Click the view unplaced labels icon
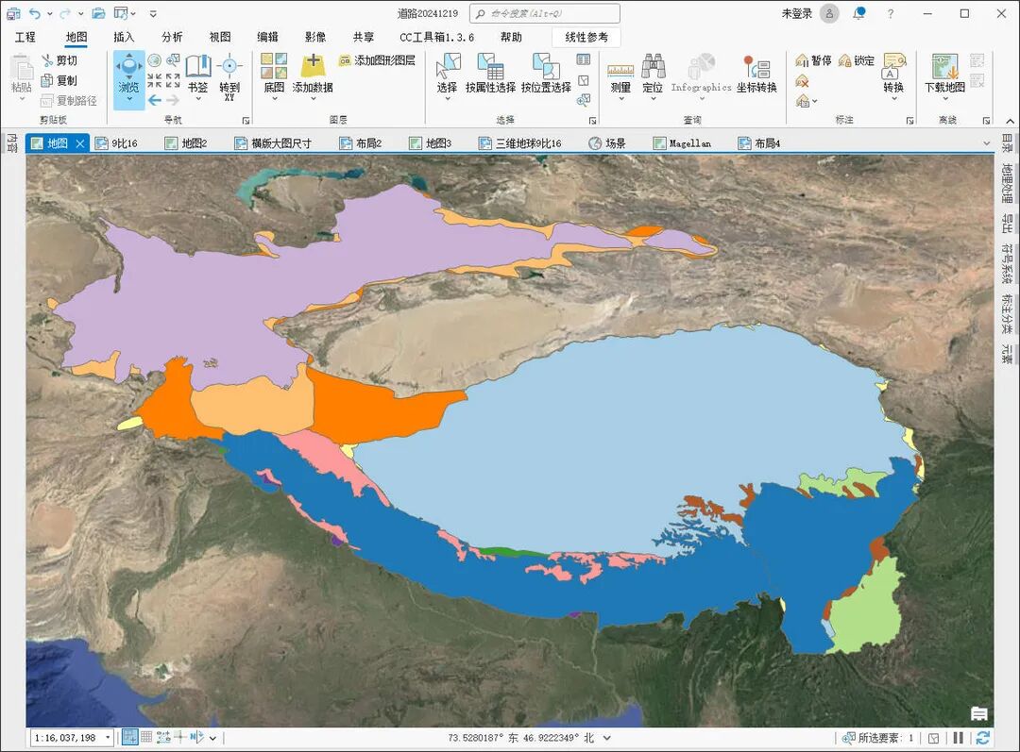This screenshot has width=1020, height=752. click(802, 81)
